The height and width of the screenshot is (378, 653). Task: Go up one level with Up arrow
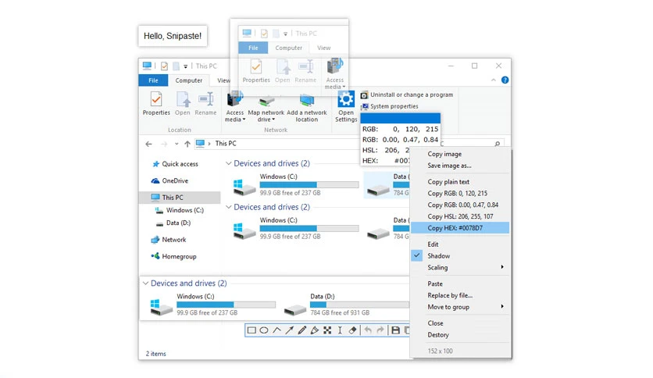click(187, 144)
